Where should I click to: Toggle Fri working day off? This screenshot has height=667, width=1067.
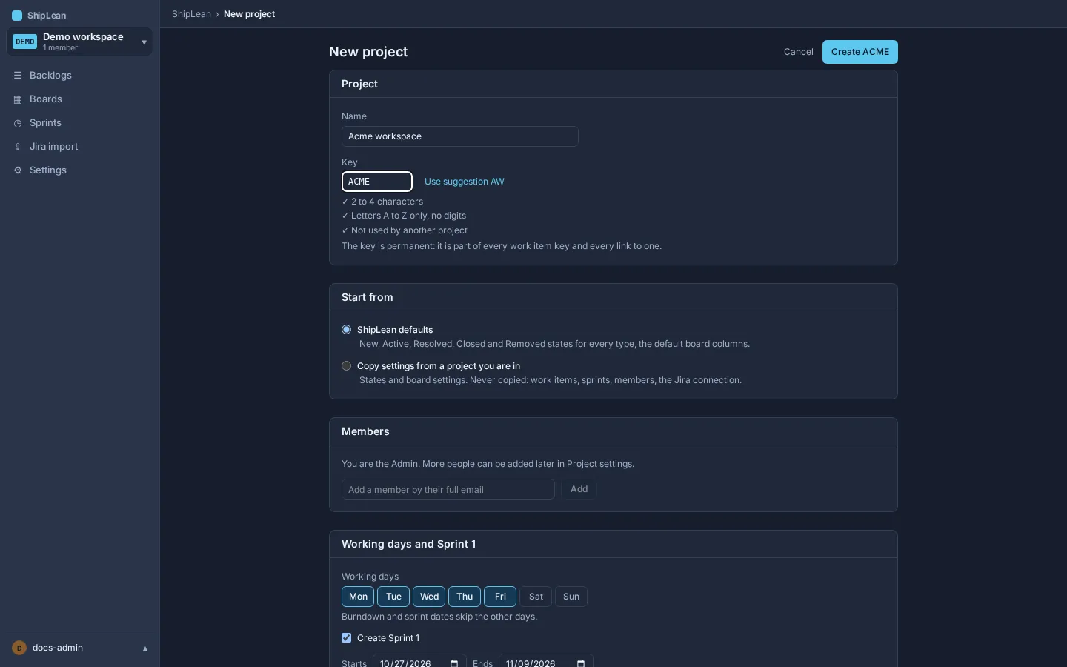tap(500, 597)
